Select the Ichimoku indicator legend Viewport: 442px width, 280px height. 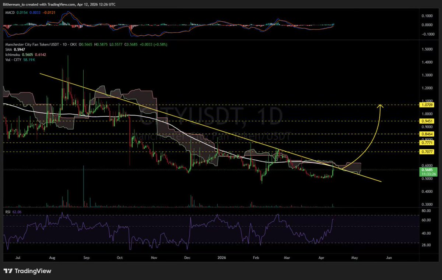[12, 54]
